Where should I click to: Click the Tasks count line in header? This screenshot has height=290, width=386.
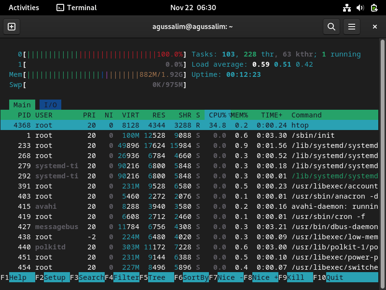pyautogui.click(x=276, y=54)
